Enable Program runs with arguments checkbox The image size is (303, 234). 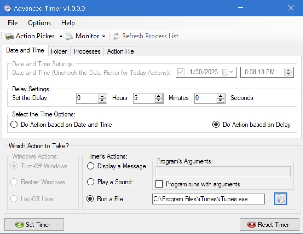(x=159, y=184)
